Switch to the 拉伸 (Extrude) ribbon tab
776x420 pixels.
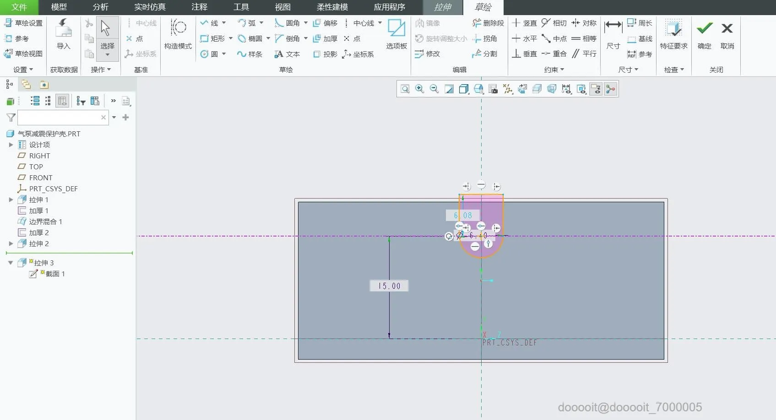click(x=443, y=7)
